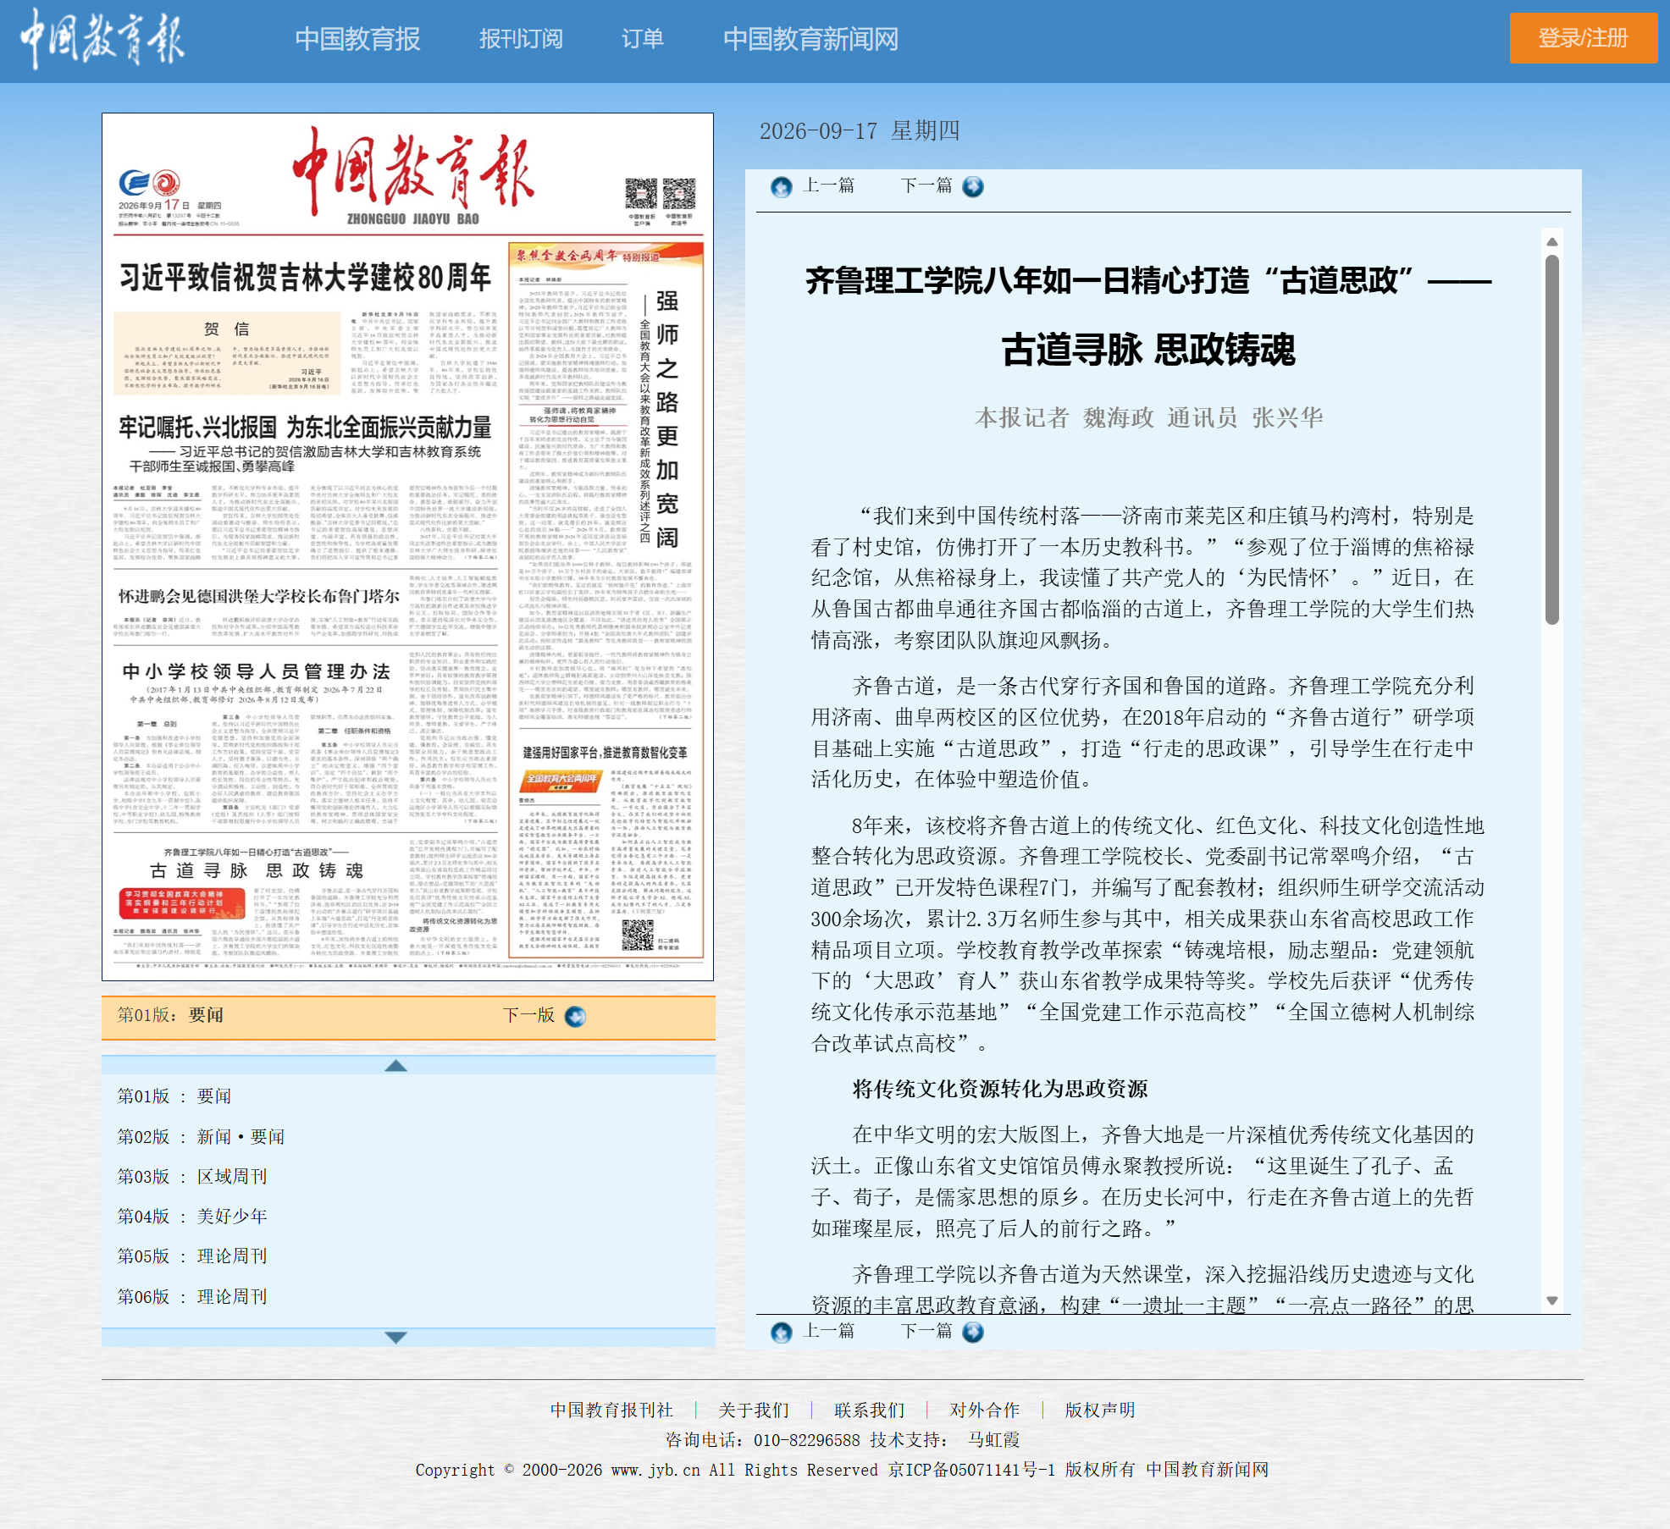1670x1529 pixels.
Task: Click the 登录/注册 button
Action: click(x=1583, y=38)
